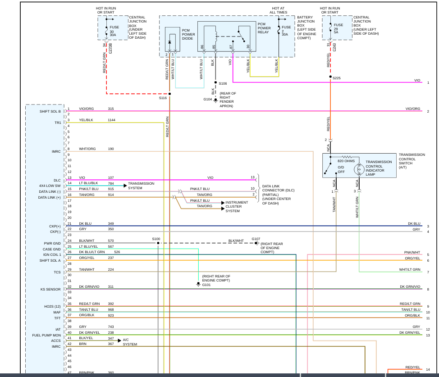
Task: Click connector label C243
Action: 334,47
